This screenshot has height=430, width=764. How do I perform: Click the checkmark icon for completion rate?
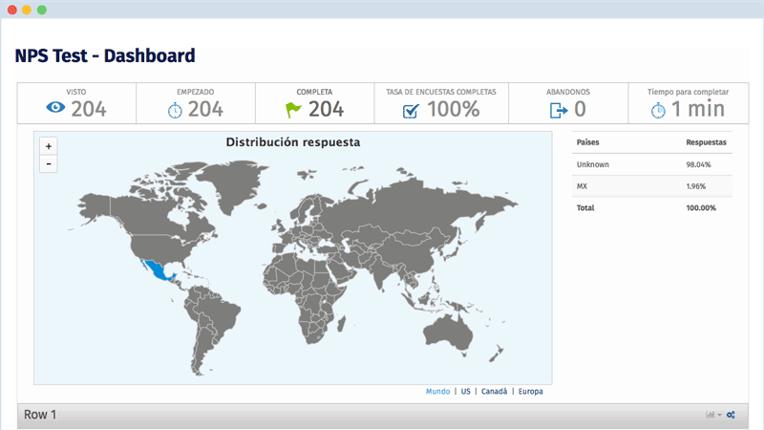[x=411, y=110]
